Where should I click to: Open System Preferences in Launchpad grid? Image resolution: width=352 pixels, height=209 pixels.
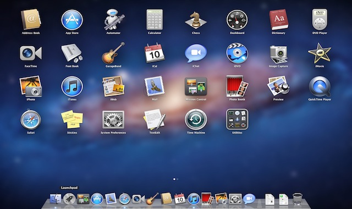[113, 119]
